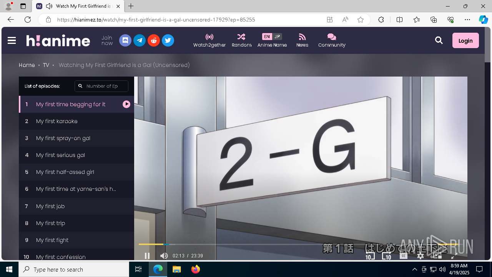This screenshot has width=492, height=277.
Task: Add this page to favorites star
Action: (361, 20)
